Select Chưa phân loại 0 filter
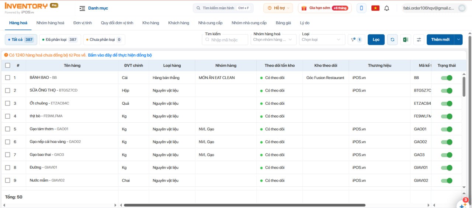Image resolution: width=472 pixels, height=208 pixels. pos(104,40)
